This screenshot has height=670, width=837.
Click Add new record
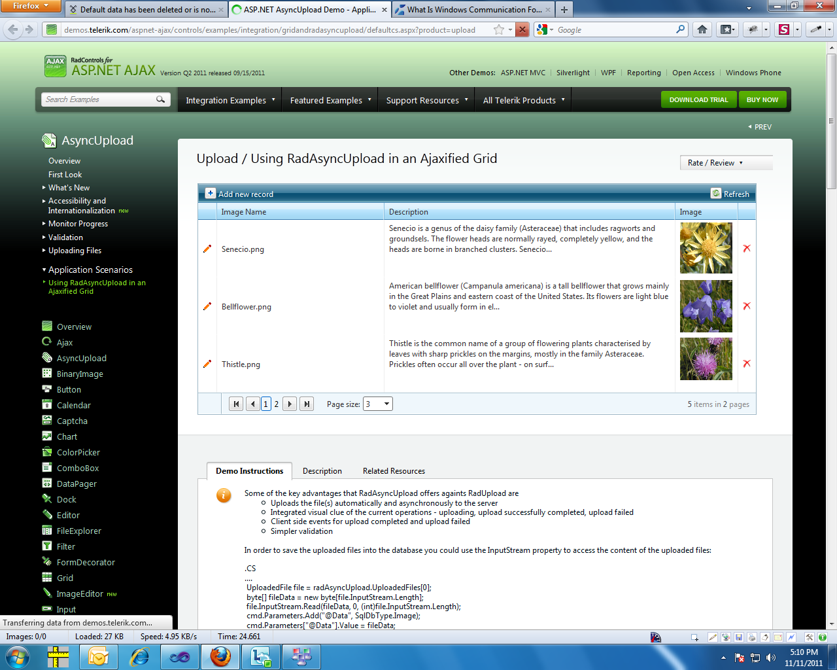(239, 194)
